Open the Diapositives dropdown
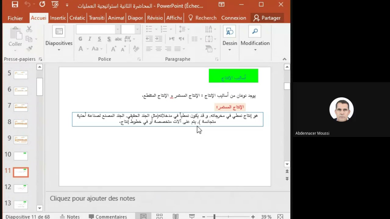Image resolution: width=390 pixels, height=219 pixels. point(59,39)
